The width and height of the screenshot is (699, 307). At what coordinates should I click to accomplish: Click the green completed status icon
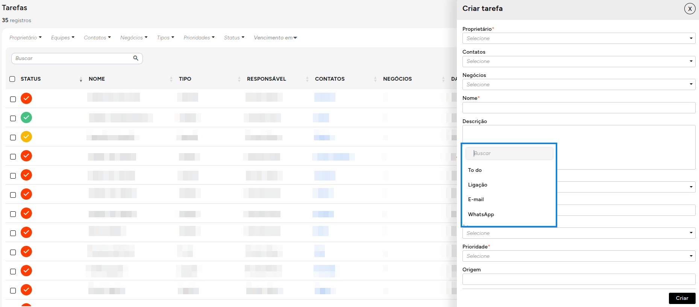pos(26,117)
